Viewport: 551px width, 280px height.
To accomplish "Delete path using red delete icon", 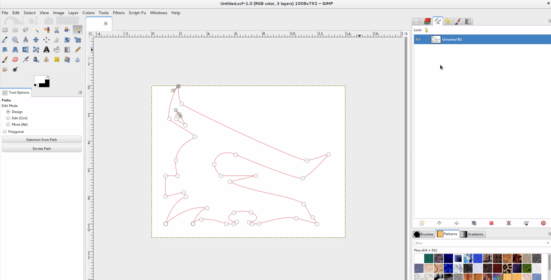I will (x=543, y=223).
